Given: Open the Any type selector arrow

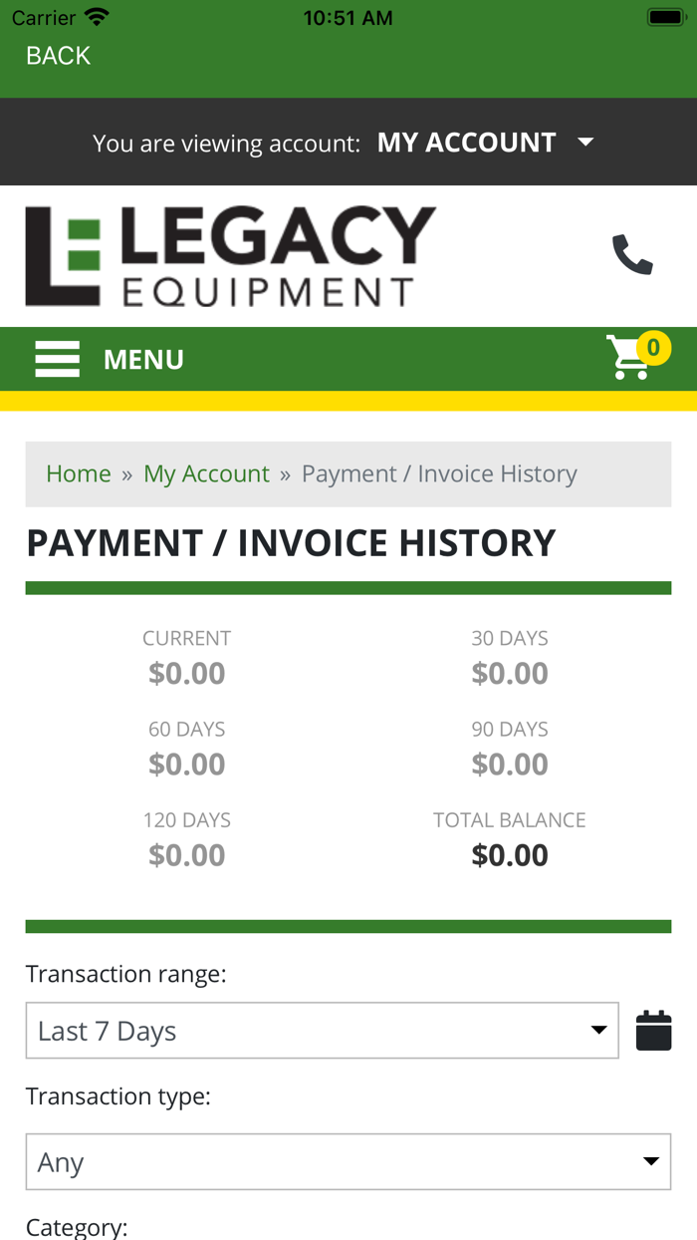Looking at the screenshot, I should click(652, 1161).
